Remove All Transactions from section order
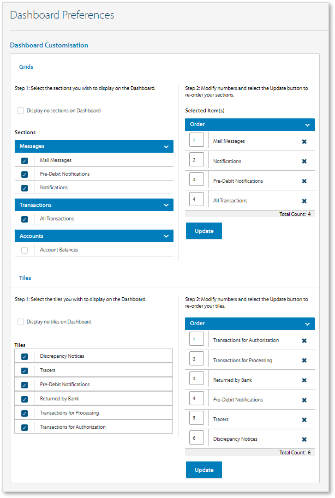The image size is (335, 498). click(304, 199)
